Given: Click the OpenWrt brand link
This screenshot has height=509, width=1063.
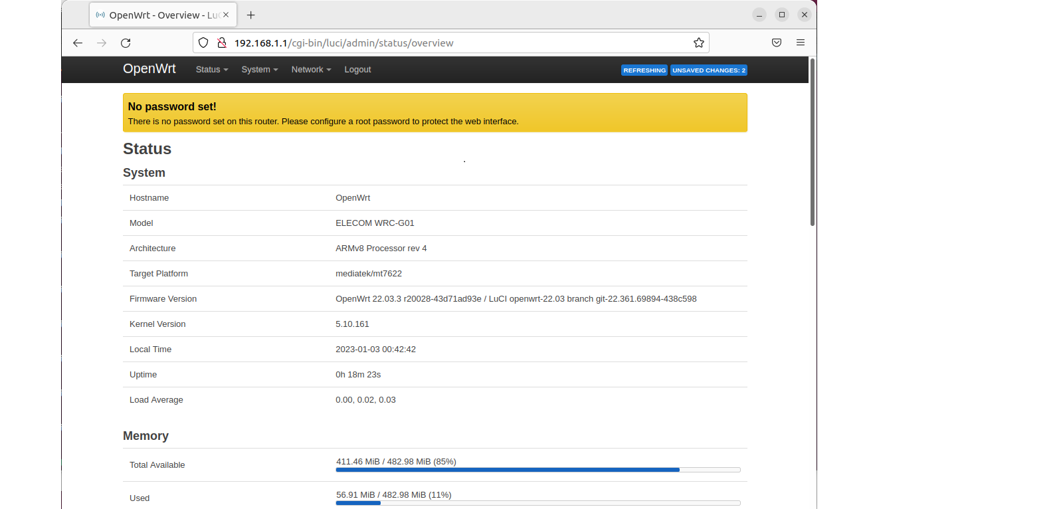Looking at the screenshot, I should (149, 68).
